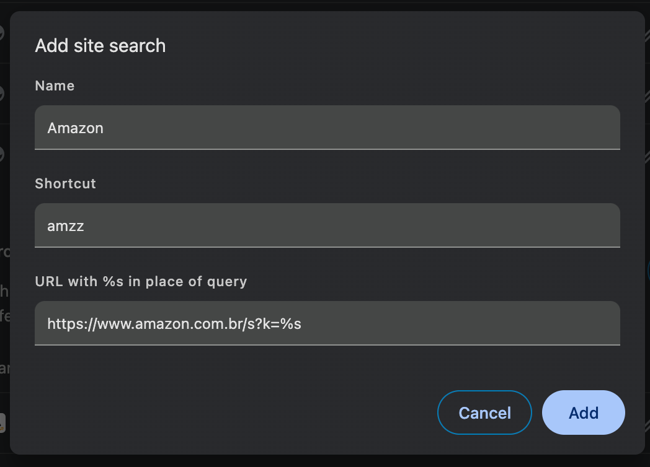Click the topmost globe icon behind the dialog

(2, 33)
